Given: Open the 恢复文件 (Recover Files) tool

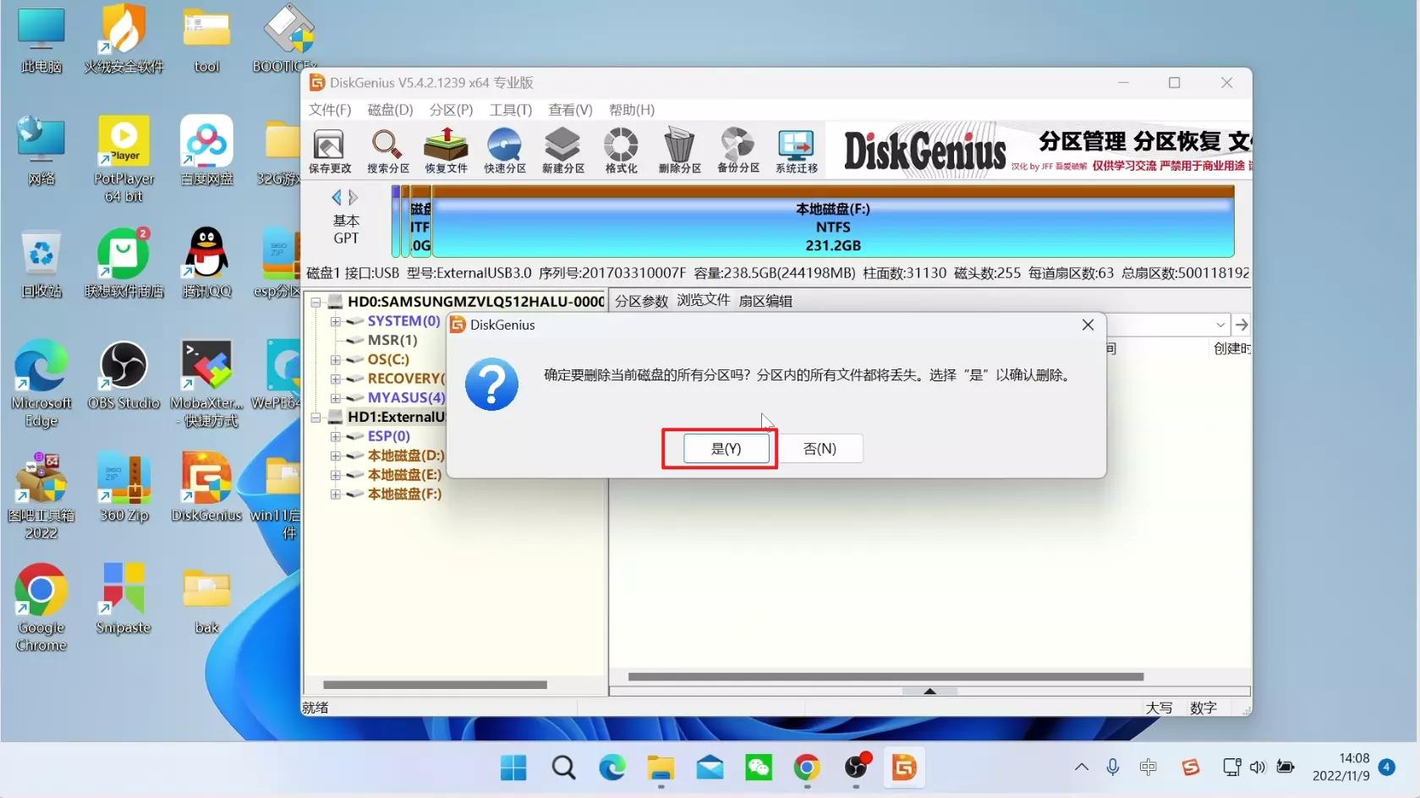Looking at the screenshot, I should click(445, 150).
